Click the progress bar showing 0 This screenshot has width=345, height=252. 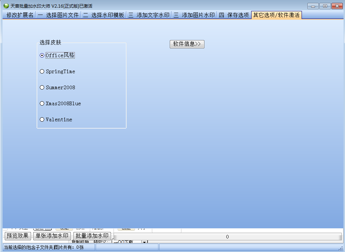227,237
